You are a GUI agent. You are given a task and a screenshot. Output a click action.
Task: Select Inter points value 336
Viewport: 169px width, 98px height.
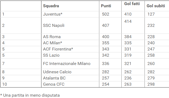[x=105, y=64]
